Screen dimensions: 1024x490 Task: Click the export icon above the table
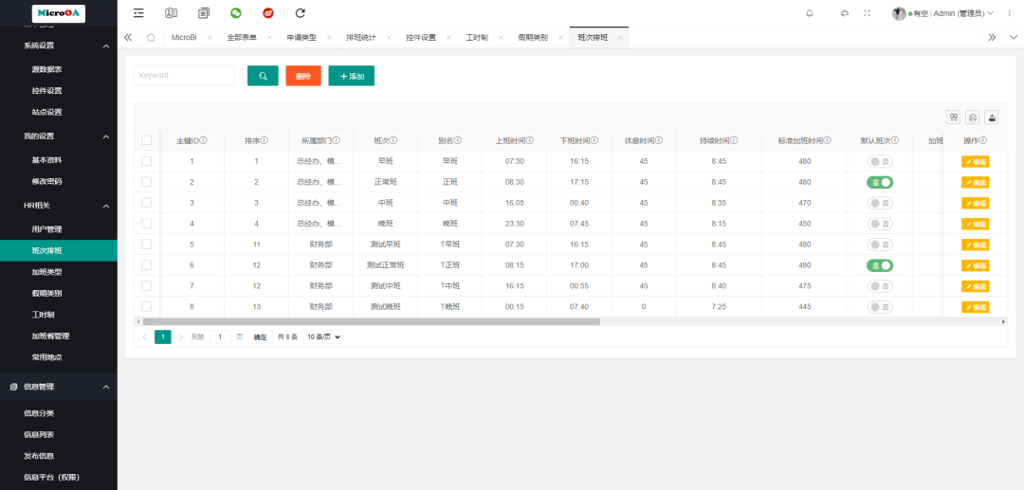tap(992, 118)
